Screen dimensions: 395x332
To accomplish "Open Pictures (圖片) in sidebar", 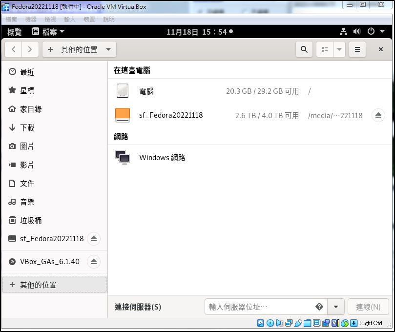I will 54,146.
